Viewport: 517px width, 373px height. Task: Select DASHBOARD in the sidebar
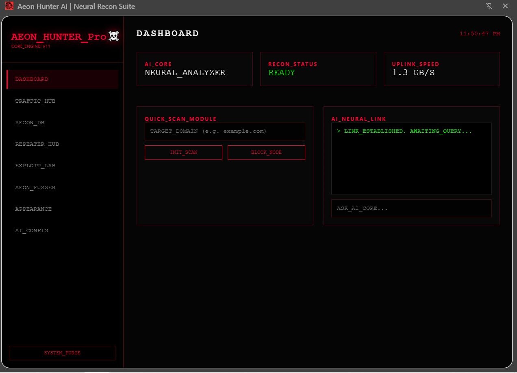(x=63, y=79)
